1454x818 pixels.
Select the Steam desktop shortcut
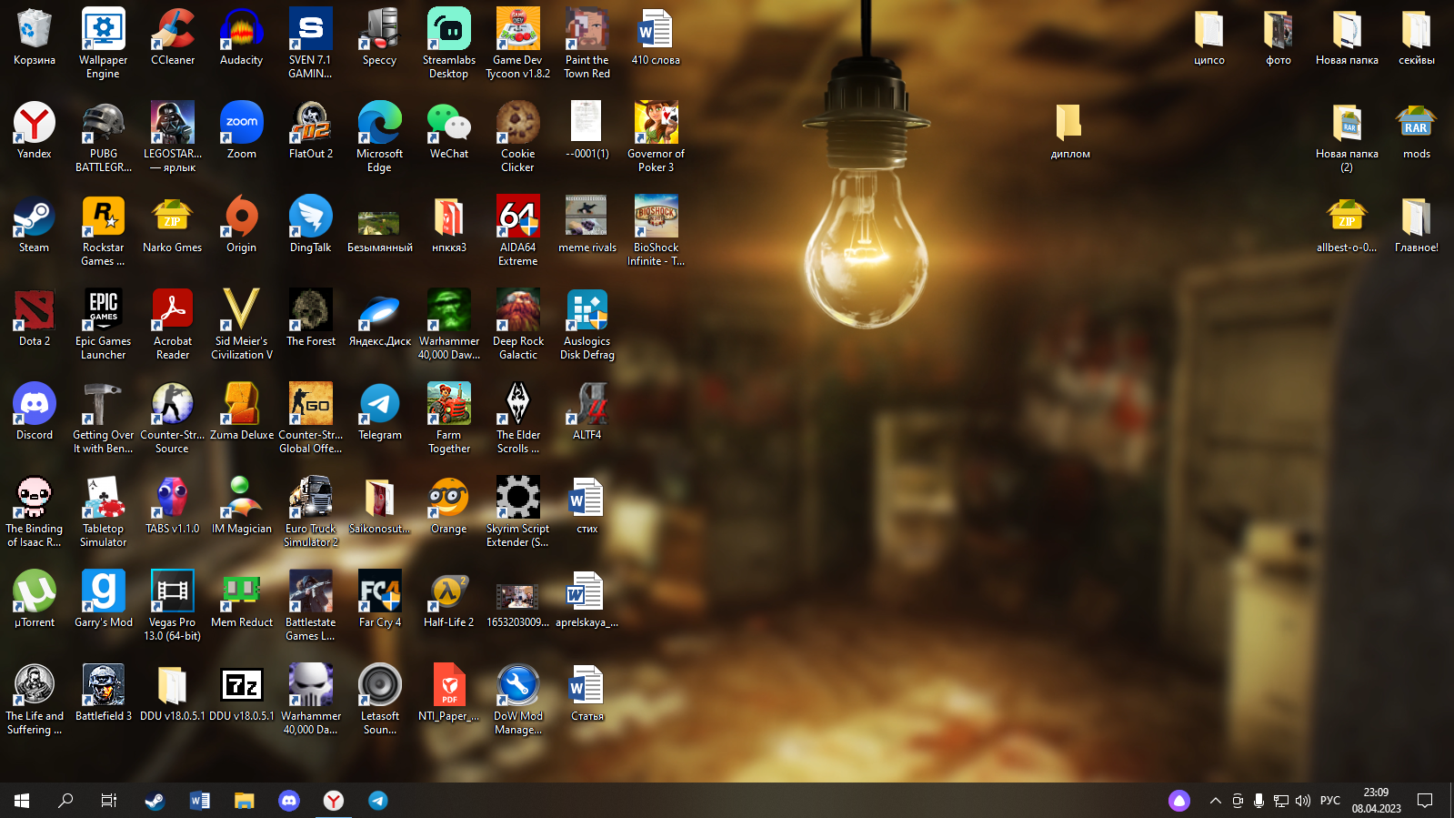pos(35,224)
